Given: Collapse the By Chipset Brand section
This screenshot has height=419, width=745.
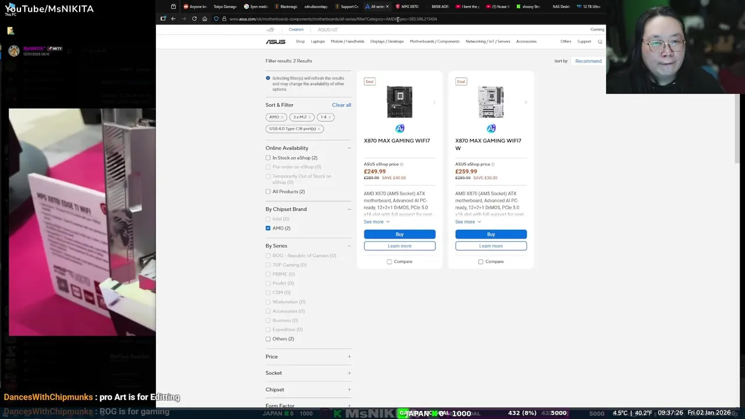Looking at the screenshot, I should click(349, 209).
